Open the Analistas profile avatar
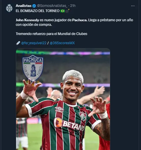 (9, 8)
